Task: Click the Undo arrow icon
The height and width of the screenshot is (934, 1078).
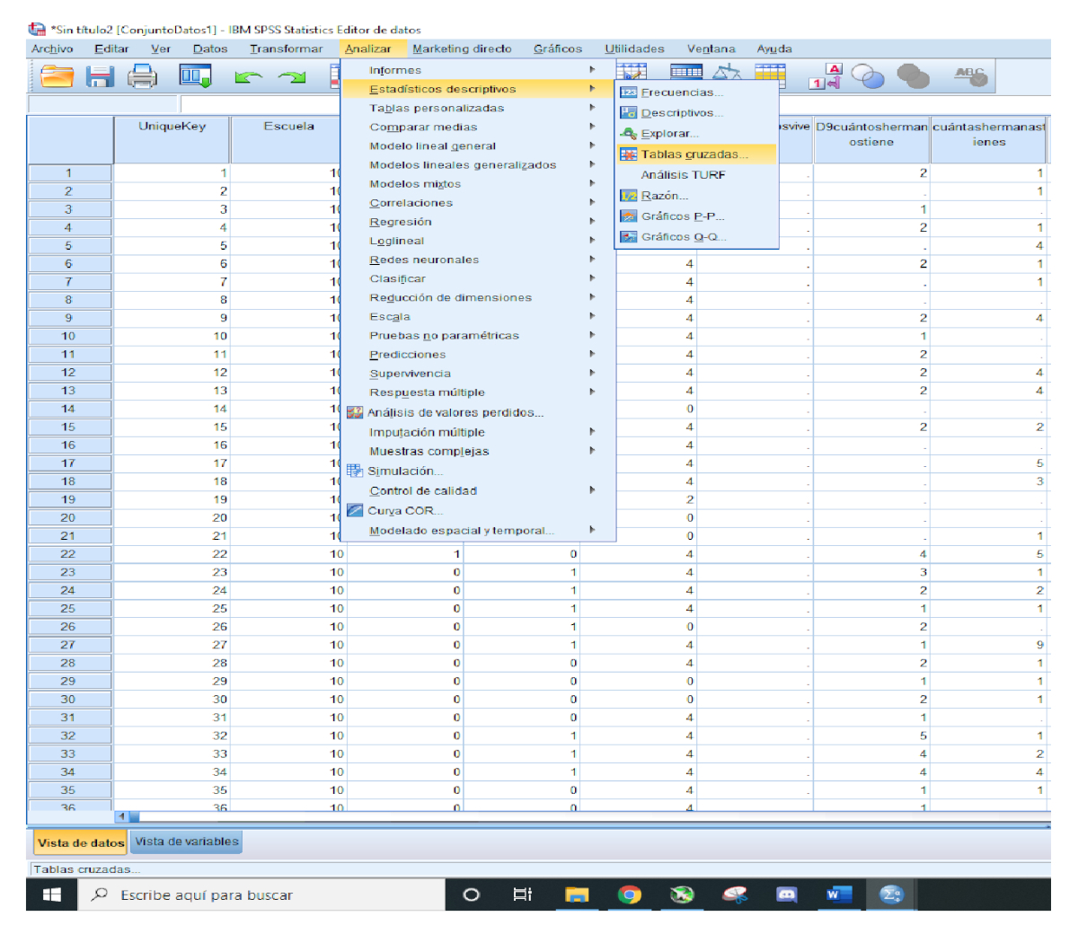Action: point(247,78)
